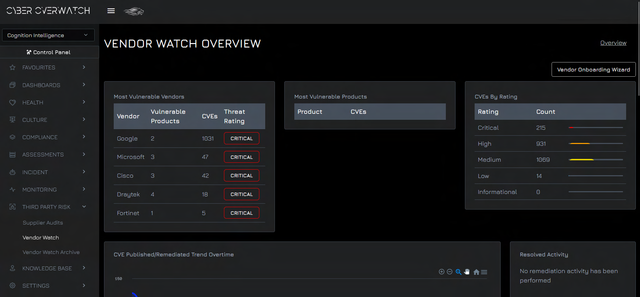Expand the Settings menu chevron
The image size is (640, 297).
coord(84,286)
